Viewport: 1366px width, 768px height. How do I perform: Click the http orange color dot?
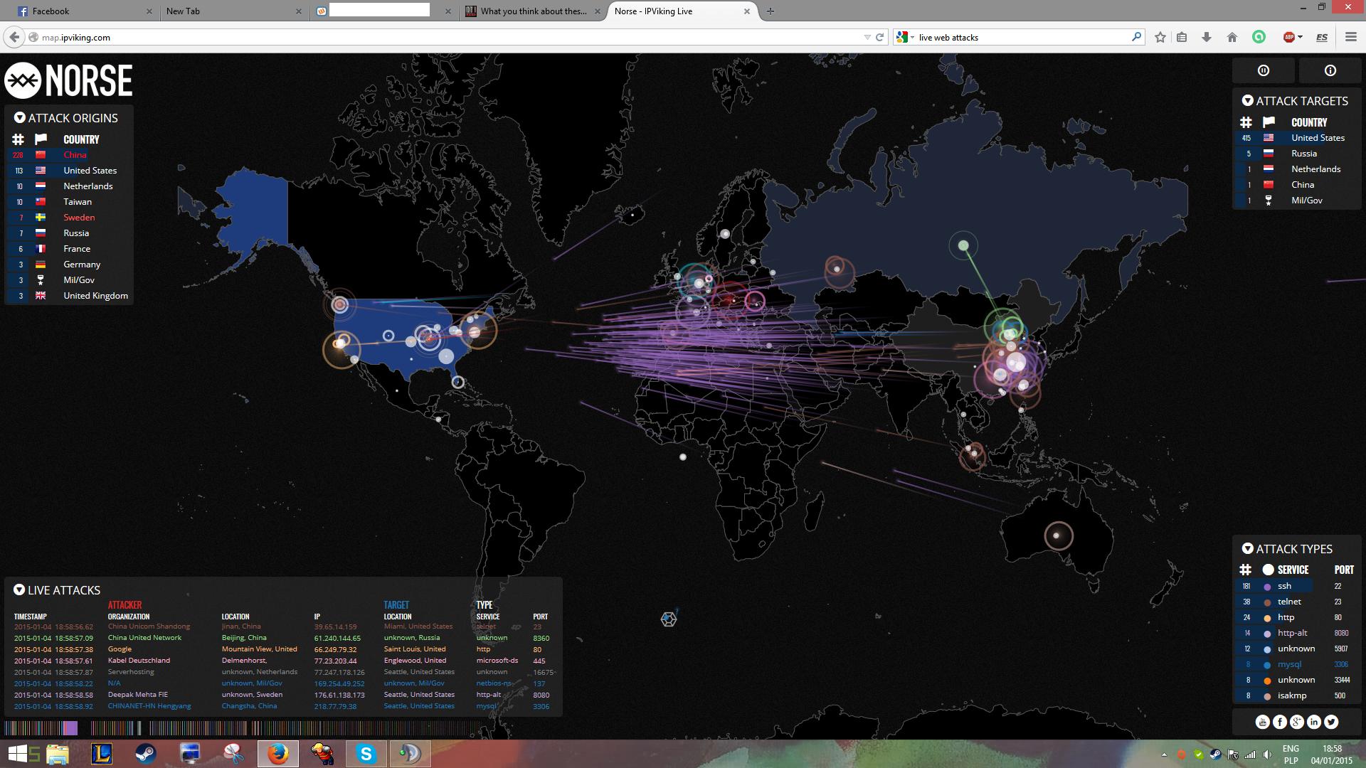(x=1267, y=618)
